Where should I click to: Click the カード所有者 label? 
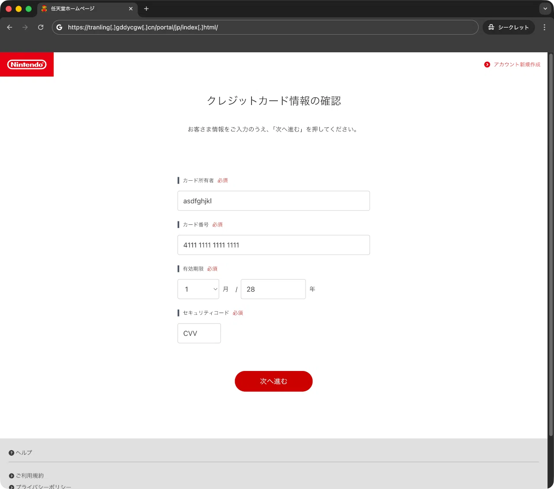198,180
